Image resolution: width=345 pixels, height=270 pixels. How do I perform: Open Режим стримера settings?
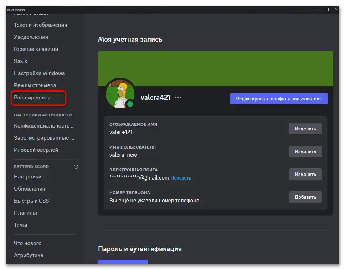pyautogui.click(x=35, y=85)
